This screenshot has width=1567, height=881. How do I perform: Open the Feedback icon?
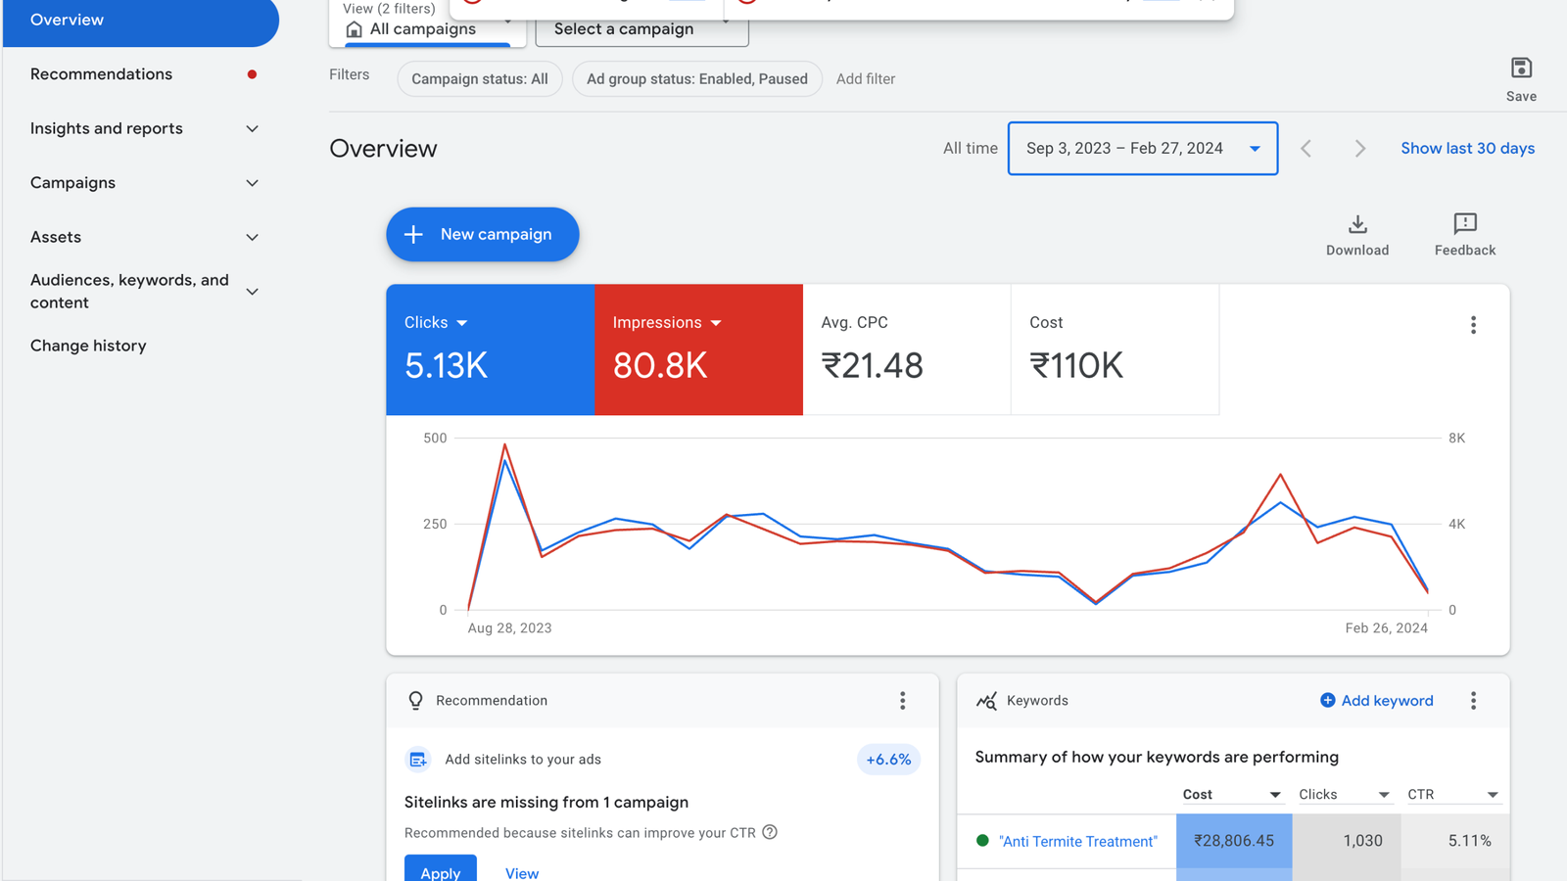pos(1464,225)
